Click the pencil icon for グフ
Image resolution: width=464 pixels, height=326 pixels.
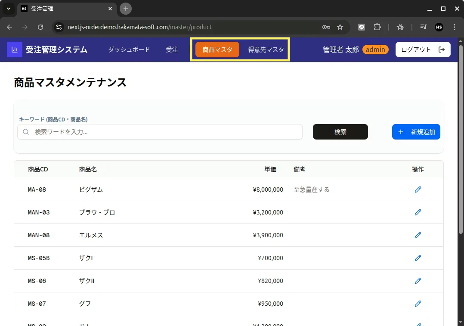click(418, 304)
